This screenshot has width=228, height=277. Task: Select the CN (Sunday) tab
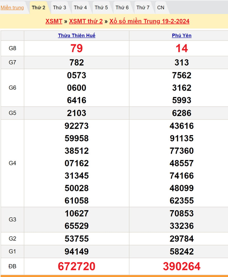pos(161,8)
